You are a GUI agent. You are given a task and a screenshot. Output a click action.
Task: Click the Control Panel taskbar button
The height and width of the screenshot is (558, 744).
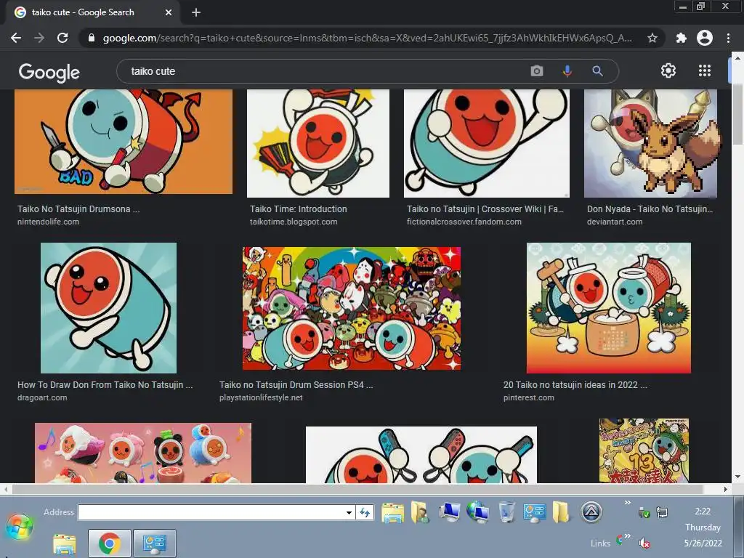(155, 543)
